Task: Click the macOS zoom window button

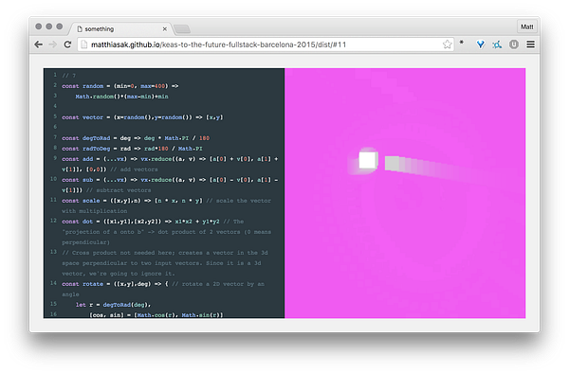Action: (60, 27)
